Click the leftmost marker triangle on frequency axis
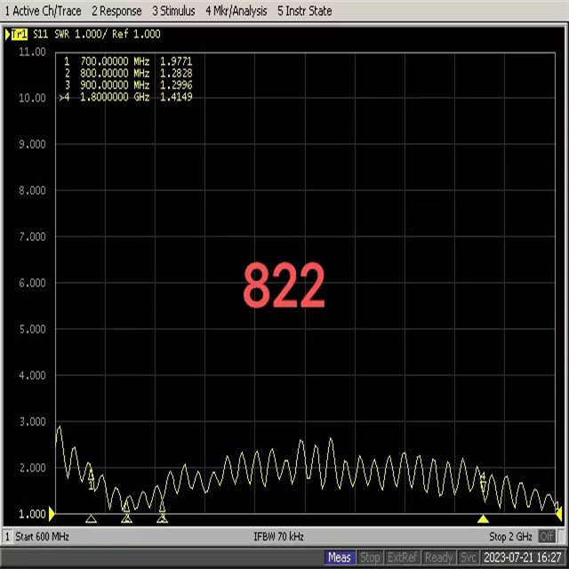This screenshot has width=569, height=569. tap(91, 518)
